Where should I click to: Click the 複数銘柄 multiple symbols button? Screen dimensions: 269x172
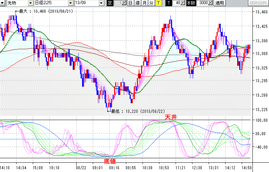tap(258, 3)
